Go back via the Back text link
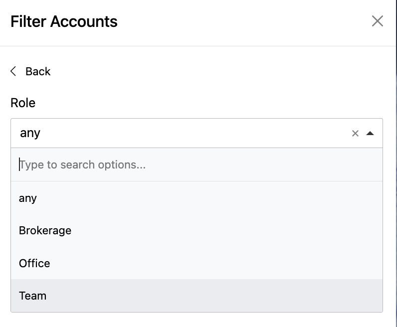Image resolution: width=397 pixels, height=327 pixels. tap(38, 71)
